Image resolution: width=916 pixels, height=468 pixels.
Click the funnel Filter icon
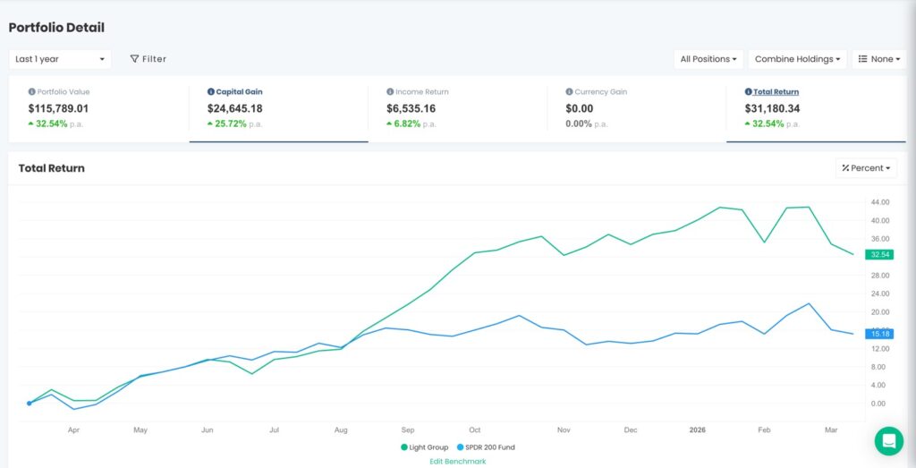[134, 59]
